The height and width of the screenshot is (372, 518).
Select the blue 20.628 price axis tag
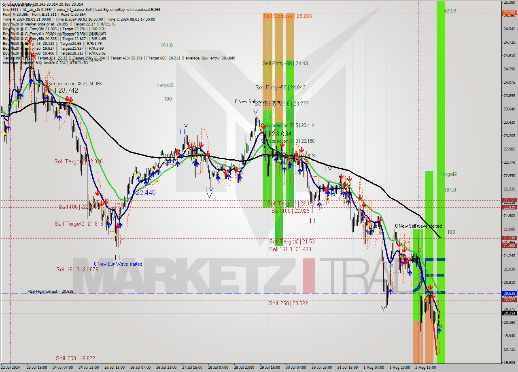tap(509, 294)
